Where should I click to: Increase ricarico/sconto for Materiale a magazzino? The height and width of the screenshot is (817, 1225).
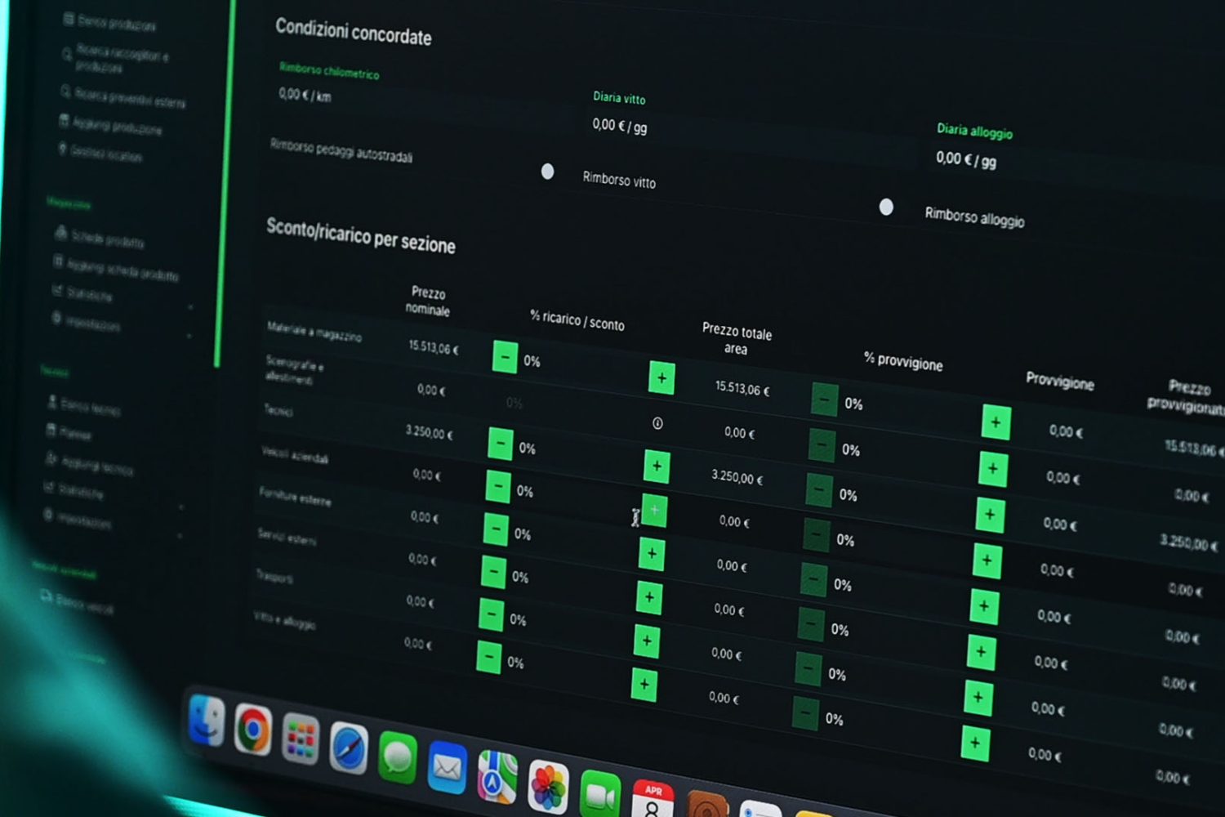tap(661, 378)
